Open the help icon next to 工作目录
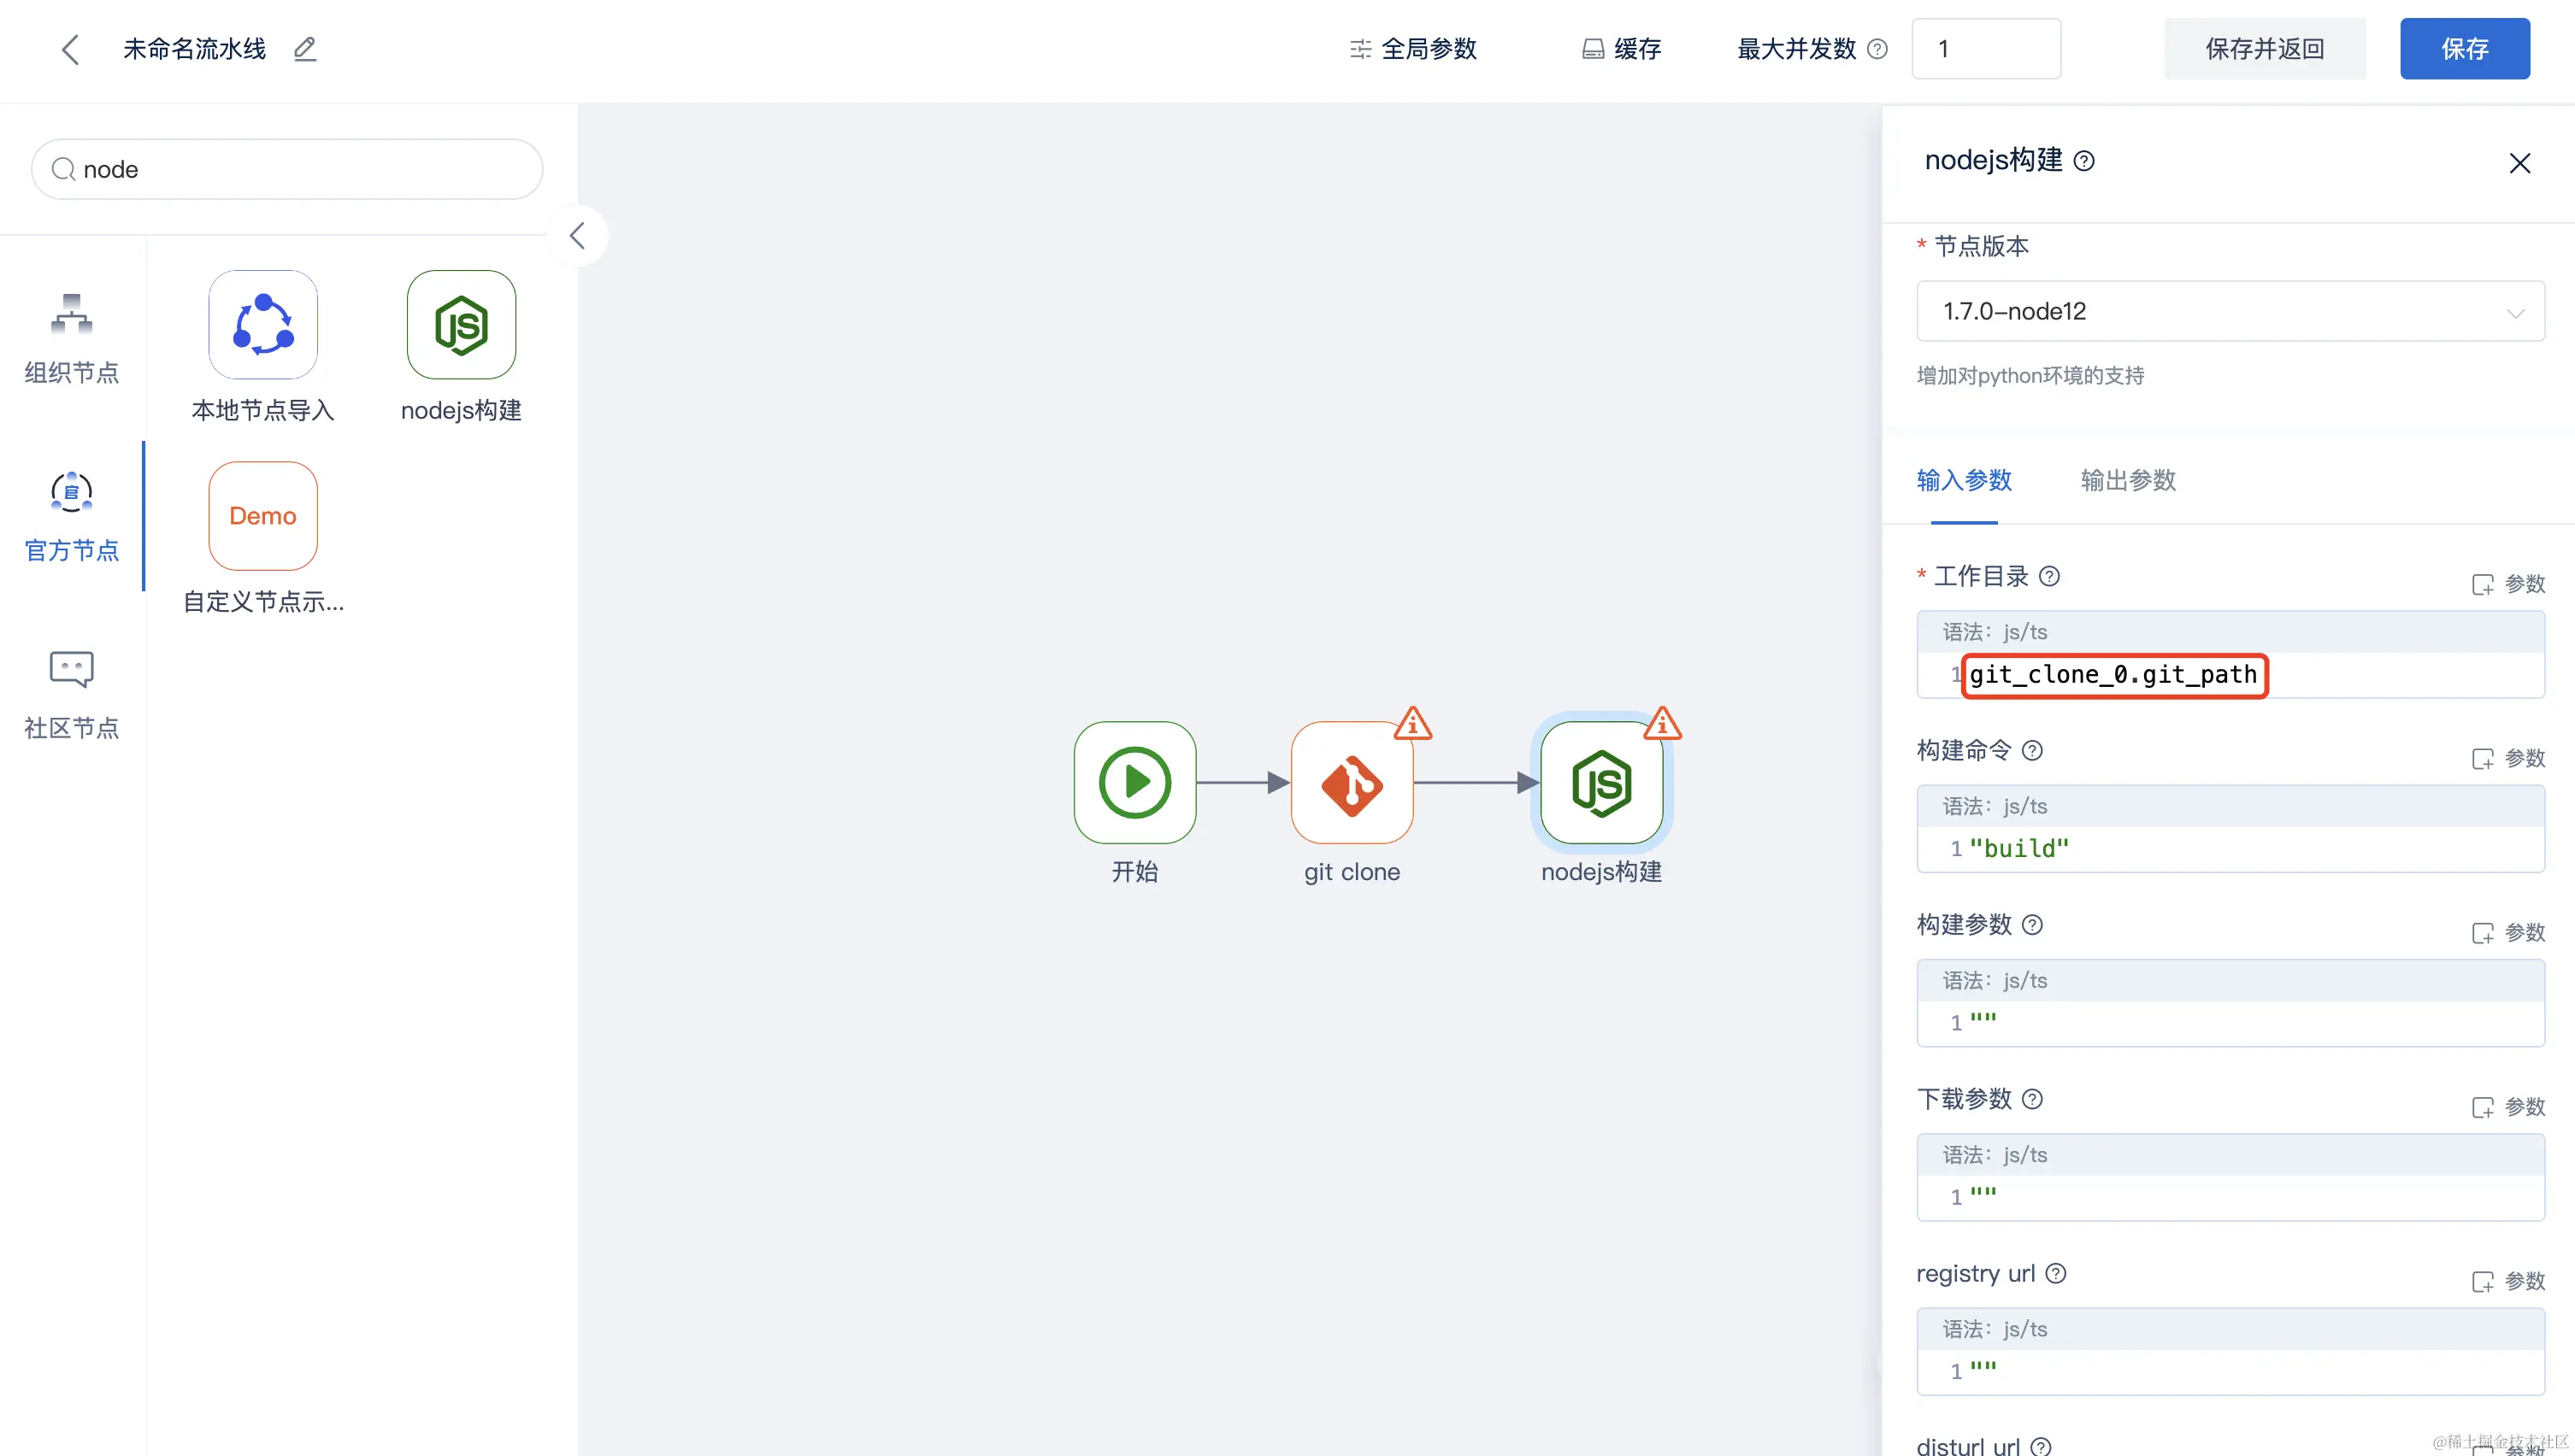 coord(2048,576)
